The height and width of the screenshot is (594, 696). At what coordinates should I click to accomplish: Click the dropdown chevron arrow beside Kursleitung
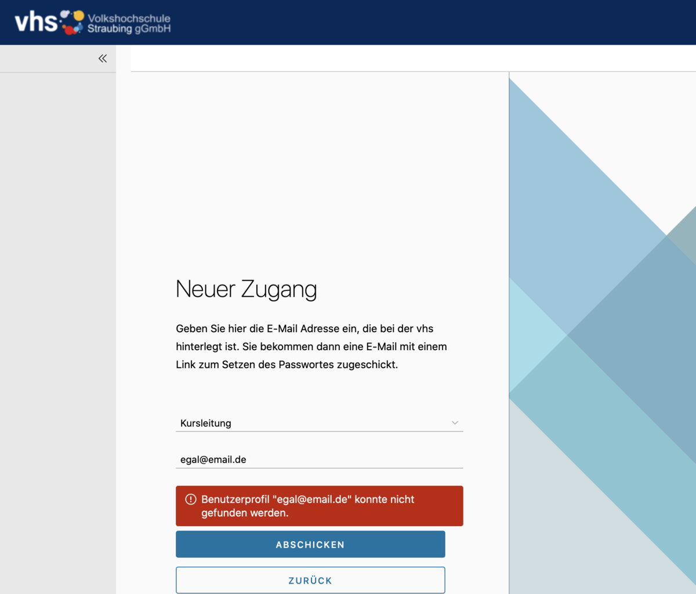[455, 423]
